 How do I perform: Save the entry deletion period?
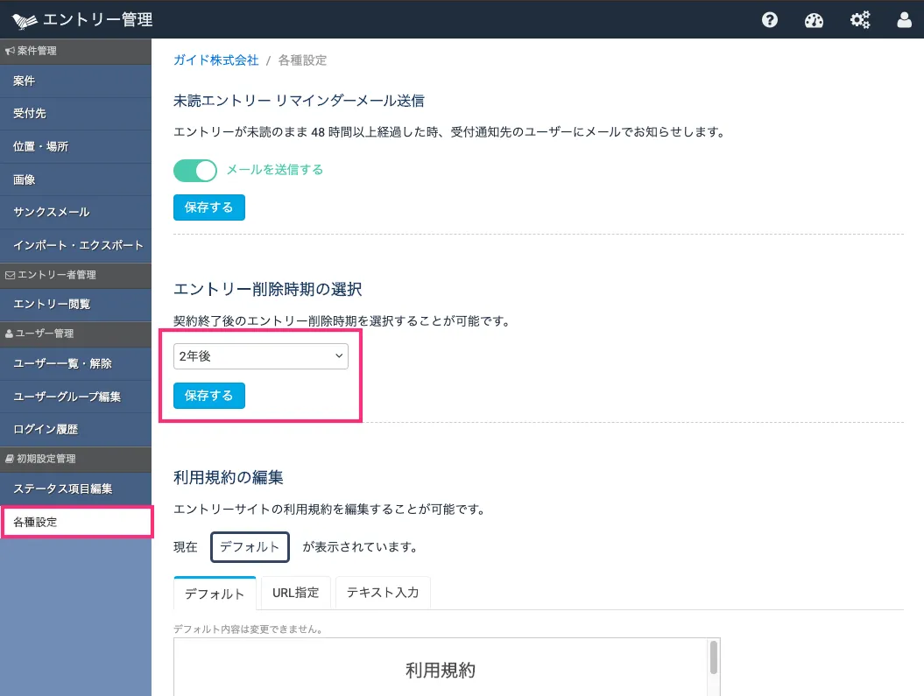point(209,396)
